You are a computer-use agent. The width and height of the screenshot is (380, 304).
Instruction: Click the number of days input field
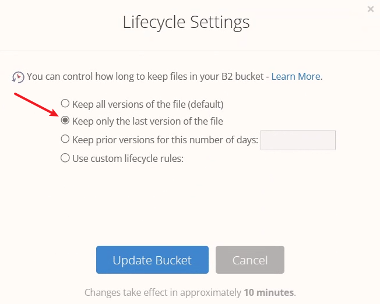pos(298,140)
